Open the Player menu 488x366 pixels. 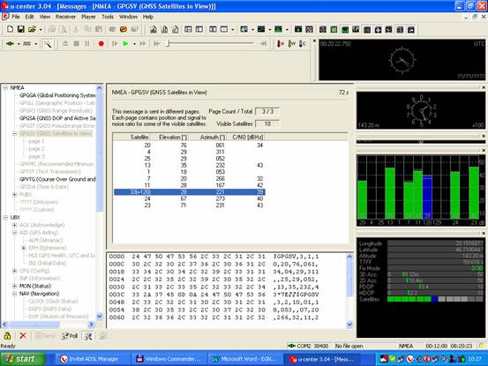[89, 17]
